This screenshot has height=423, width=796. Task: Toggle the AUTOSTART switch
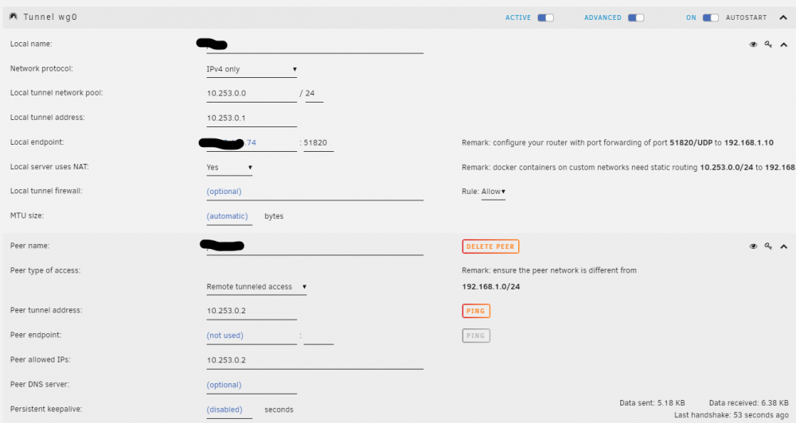tap(711, 17)
